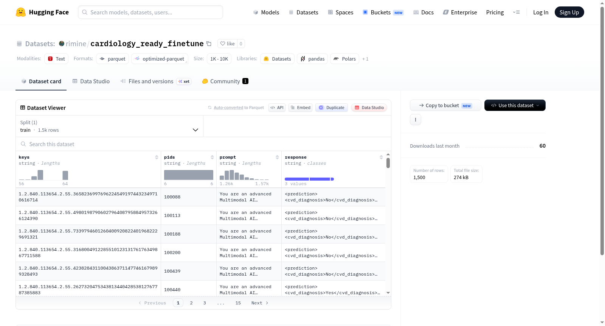Open the rimine user profile link
Viewport: 605px width, 326px height.
tap(76, 44)
